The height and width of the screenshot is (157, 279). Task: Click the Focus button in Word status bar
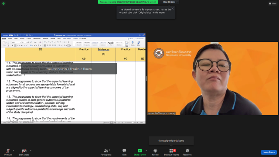point(106,123)
